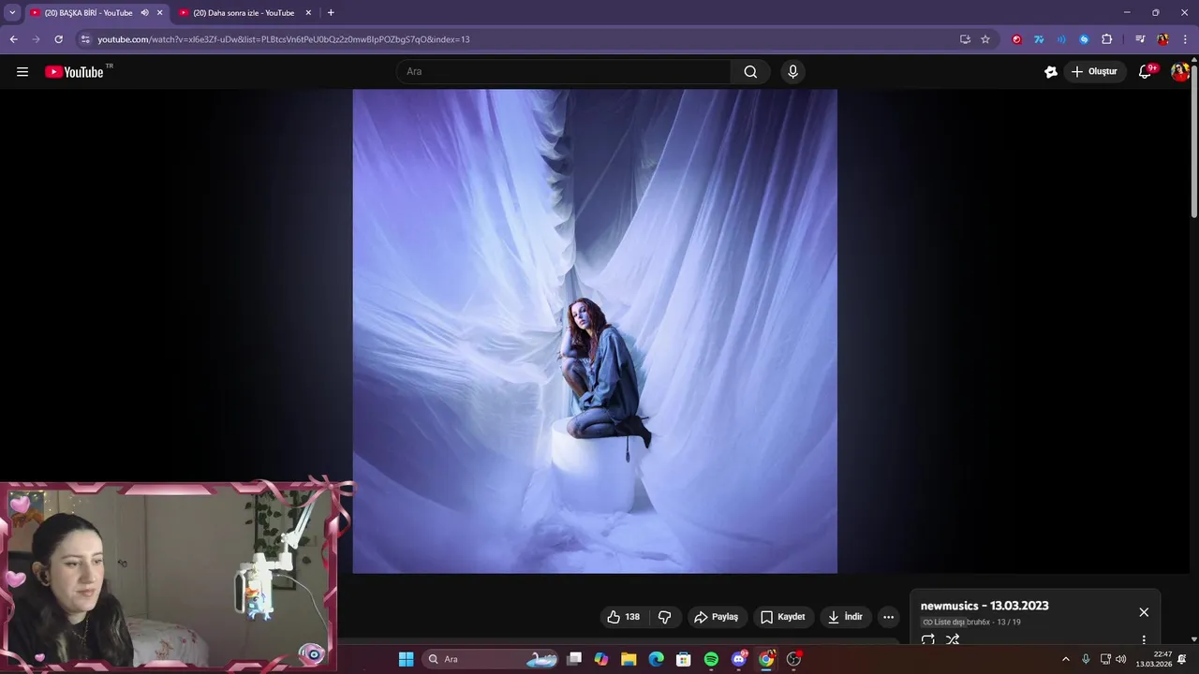Open the Chrome extensions puzzle menu

[x=1106, y=39]
